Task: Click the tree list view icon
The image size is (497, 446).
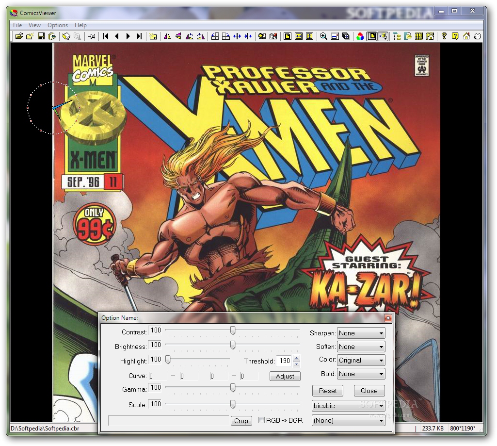Action: [397, 36]
